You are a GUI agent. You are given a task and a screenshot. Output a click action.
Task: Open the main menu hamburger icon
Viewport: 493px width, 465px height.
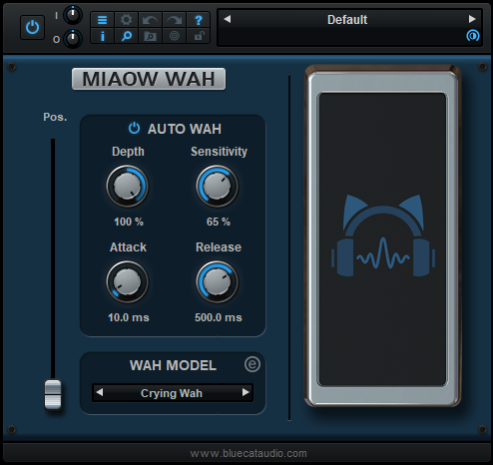click(102, 20)
